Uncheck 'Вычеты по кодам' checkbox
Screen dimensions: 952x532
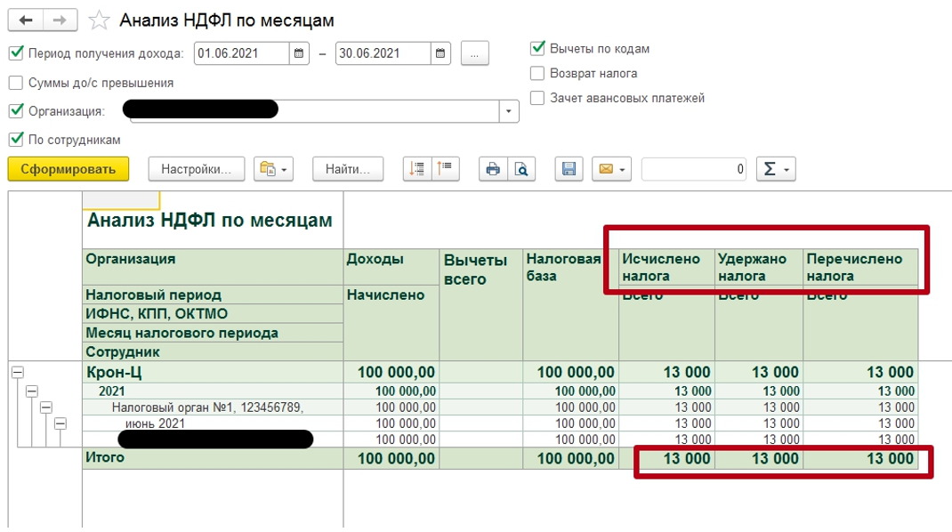coord(537,49)
